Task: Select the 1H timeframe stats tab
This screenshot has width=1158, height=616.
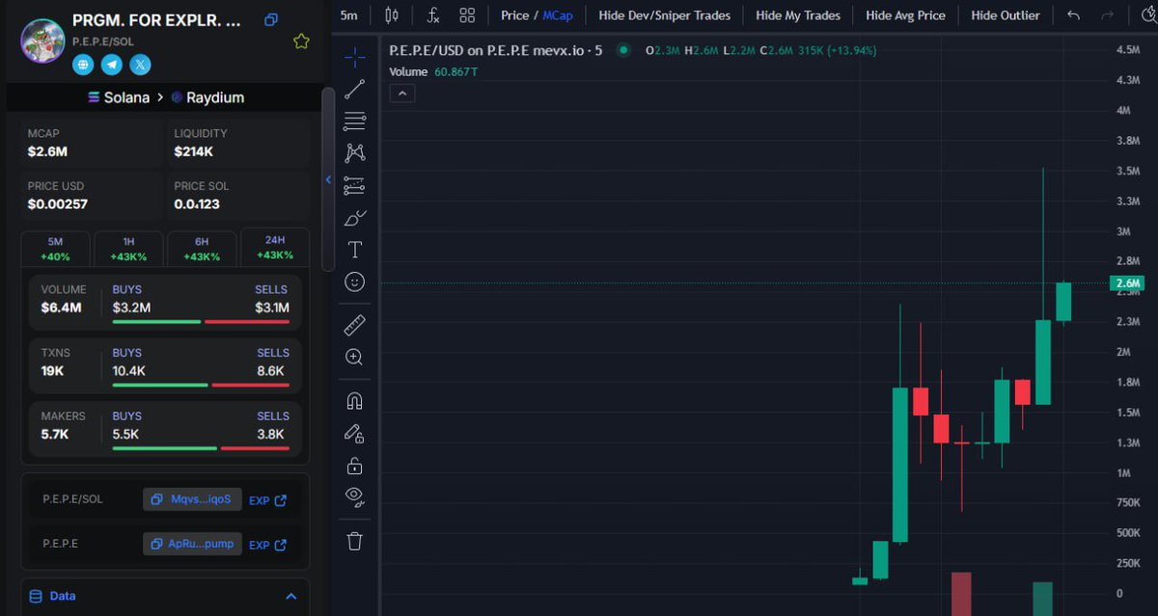Action: [x=128, y=249]
